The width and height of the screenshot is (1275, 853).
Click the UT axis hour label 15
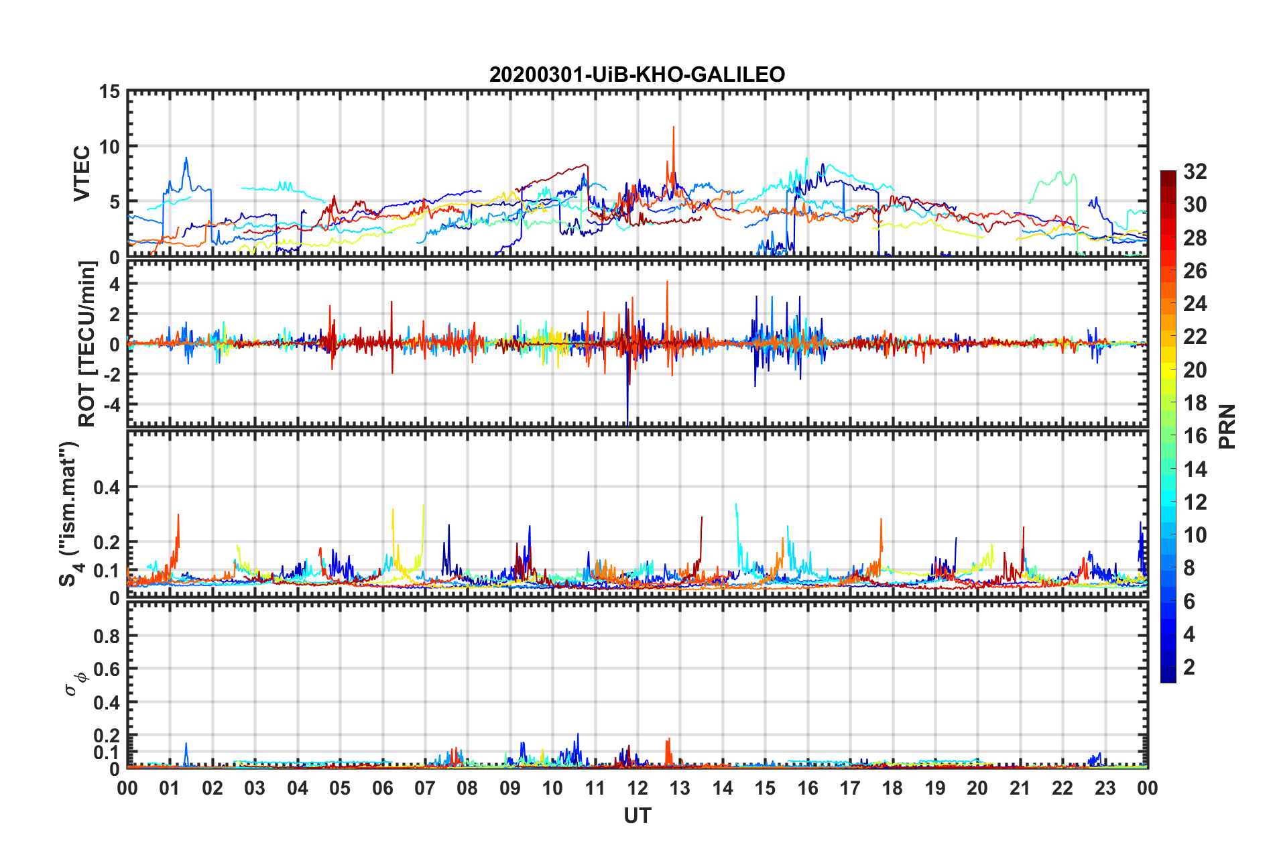click(765, 788)
